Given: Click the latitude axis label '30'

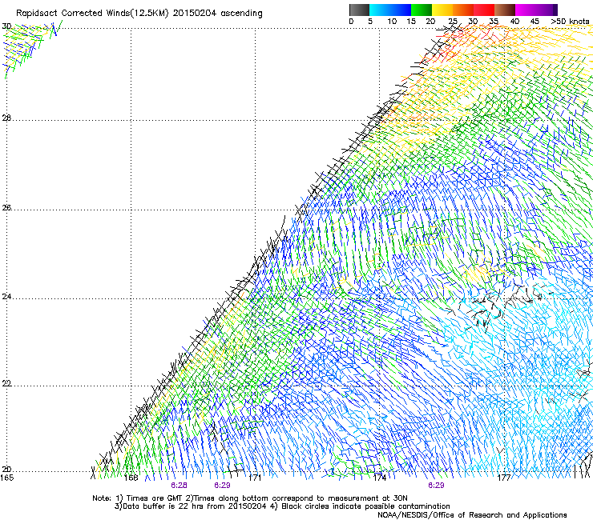Looking at the screenshot, I should [x=6, y=26].
